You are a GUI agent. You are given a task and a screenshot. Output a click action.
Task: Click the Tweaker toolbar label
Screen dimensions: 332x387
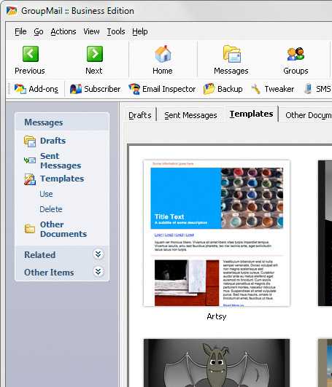(279, 89)
